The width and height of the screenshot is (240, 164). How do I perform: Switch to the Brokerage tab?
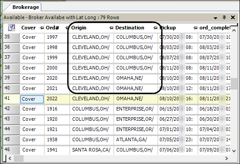26,7
